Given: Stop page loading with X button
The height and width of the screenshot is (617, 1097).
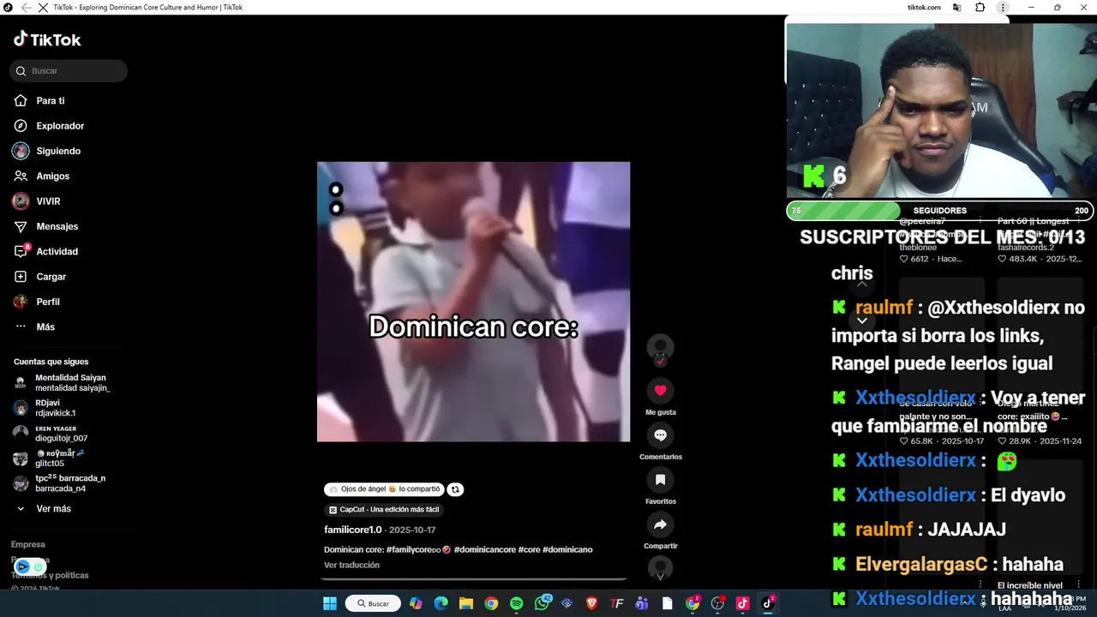Looking at the screenshot, I should coord(43,7).
